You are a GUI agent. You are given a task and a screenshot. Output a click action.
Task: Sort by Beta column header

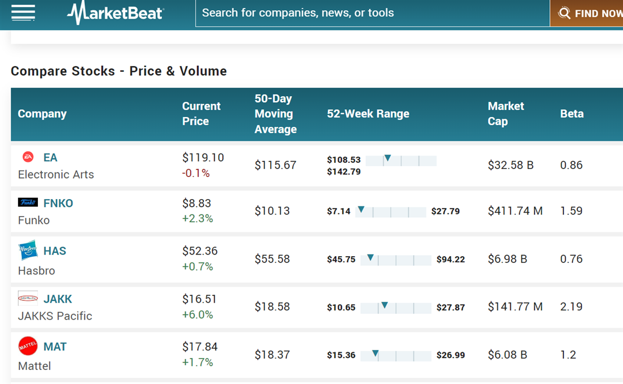coord(571,114)
